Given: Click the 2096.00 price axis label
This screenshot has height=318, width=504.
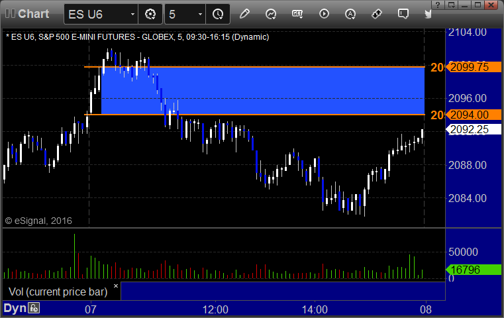Looking at the screenshot, I should point(467,98).
